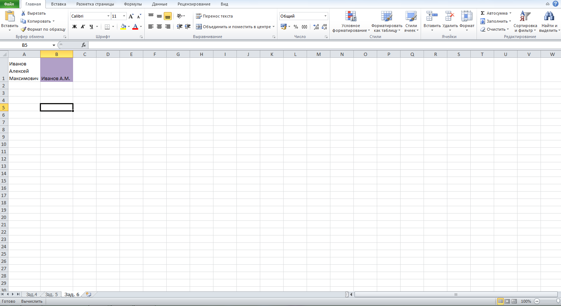Viewport: 561px width, 306px height.
Task: Click the Format Painter (Формат по образцу) brush
Action: [x=23, y=29]
